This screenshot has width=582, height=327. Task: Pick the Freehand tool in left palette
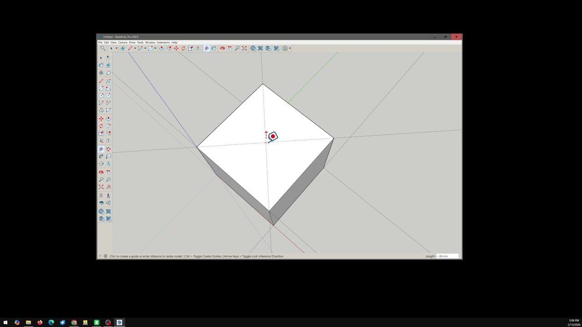(x=108, y=81)
